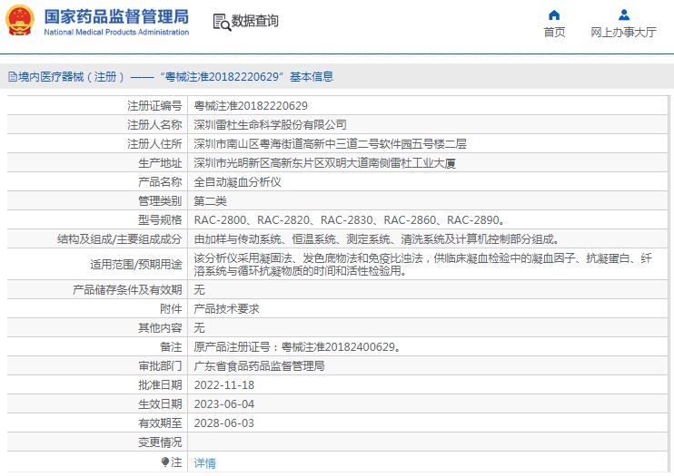Image resolution: width=674 pixels, height=476 pixels.
Task: Click the 产品名称 label
Action: [160, 182]
